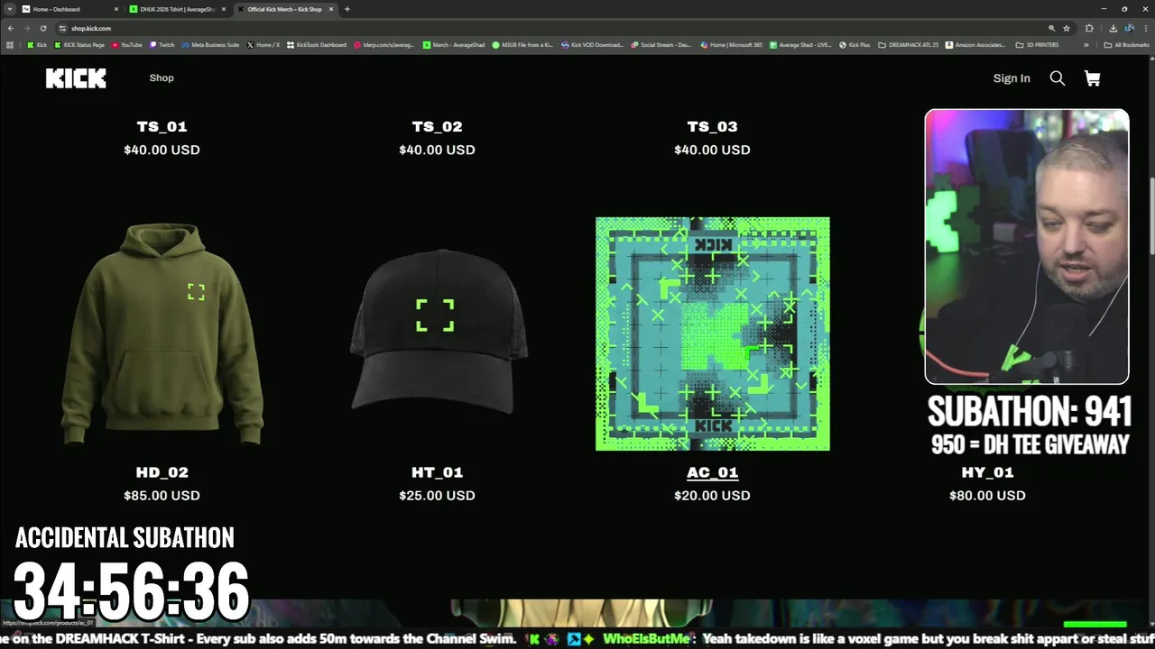Open the Amazon Associates bookmark
1155x649 pixels.
tap(977, 44)
